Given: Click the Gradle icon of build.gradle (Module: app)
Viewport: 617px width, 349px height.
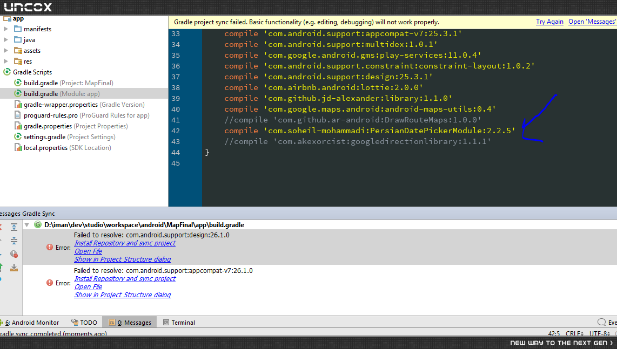Looking at the screenshot, I should pos(18,93).
